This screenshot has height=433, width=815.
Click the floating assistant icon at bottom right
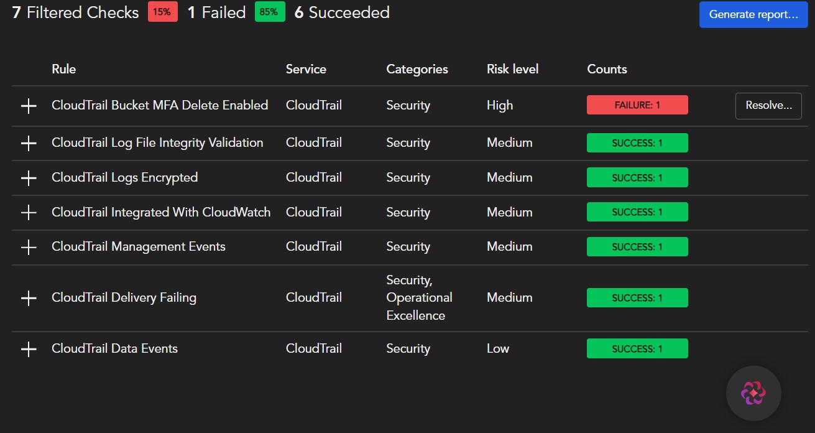coord(753,393)
